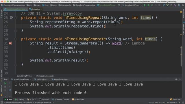Click main folder in navigation bar
The image size is (185, 104).
click(37, 5)
